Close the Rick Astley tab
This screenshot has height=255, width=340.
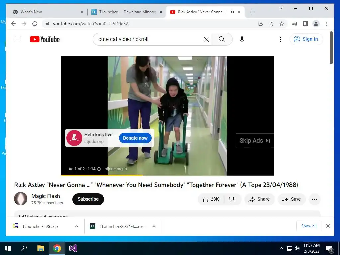[x=239, y=12]
